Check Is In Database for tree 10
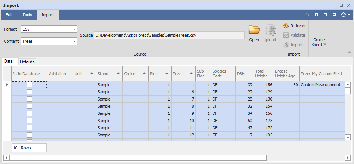 (x=29, y=121)
